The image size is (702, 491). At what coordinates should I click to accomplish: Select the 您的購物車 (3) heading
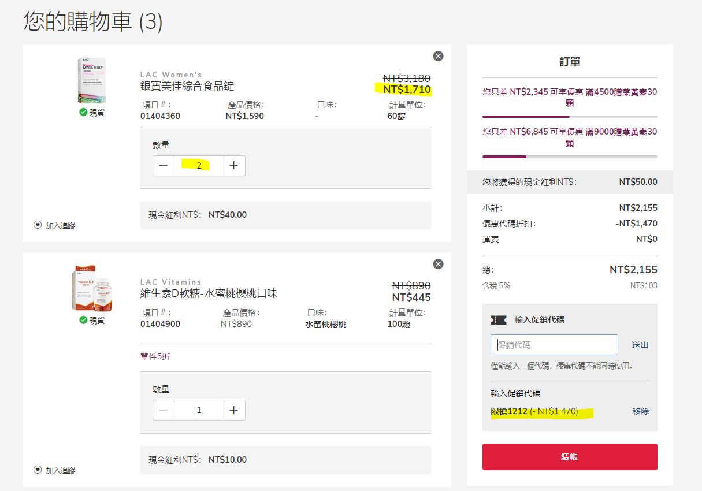tap(93, 21)
